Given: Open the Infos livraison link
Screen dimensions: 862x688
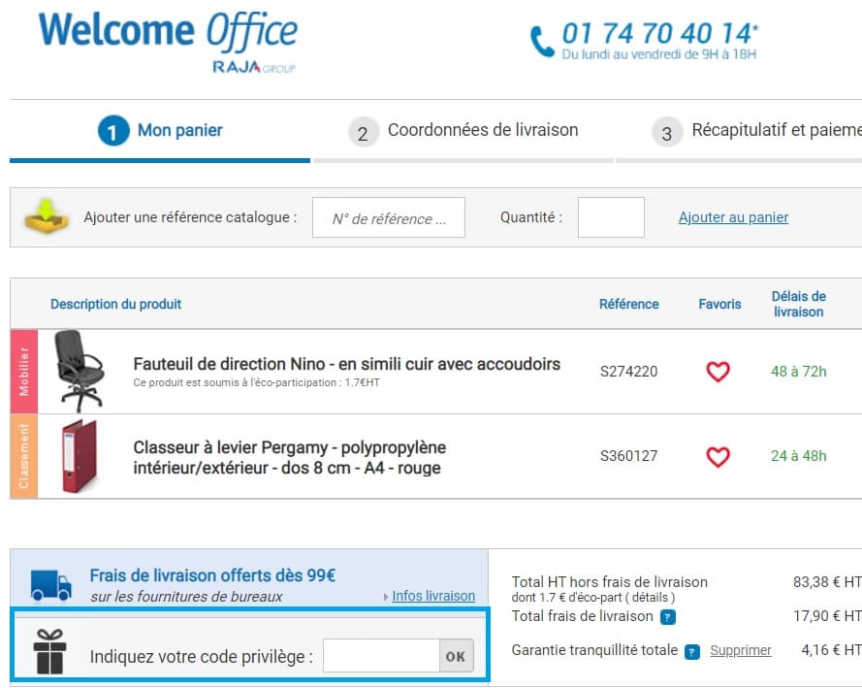Looking at the screenshot, I should click(x=433, y=596).
